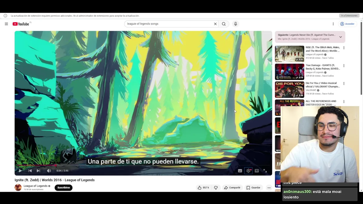This screenshot has width=363, height=204.
Task: Subscribe with Suscribirse button
Action: [64, 188]
